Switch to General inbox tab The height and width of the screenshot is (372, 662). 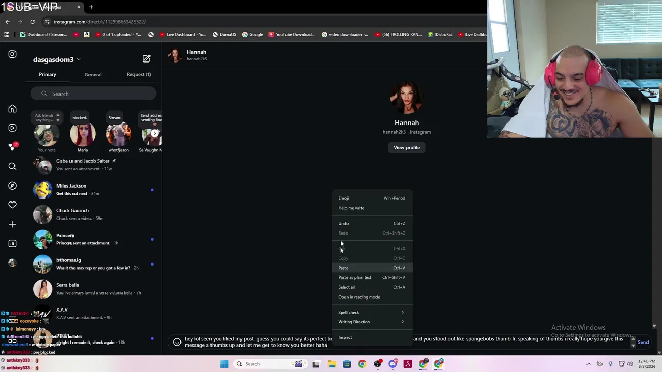(x=93, y=74)
